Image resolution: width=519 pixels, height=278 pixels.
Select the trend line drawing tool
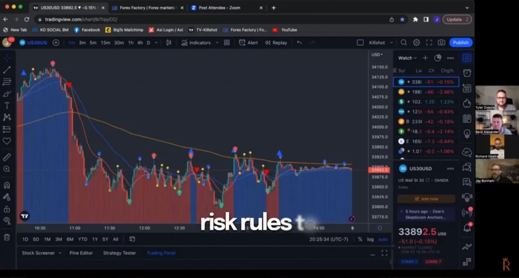(7, 70)
